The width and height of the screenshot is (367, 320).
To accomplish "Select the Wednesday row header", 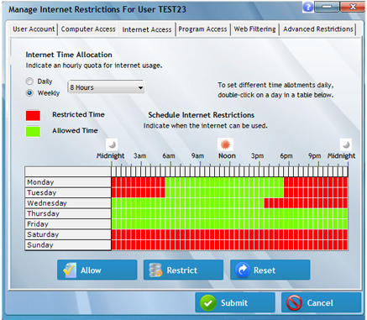I will [x=68, y=203].
